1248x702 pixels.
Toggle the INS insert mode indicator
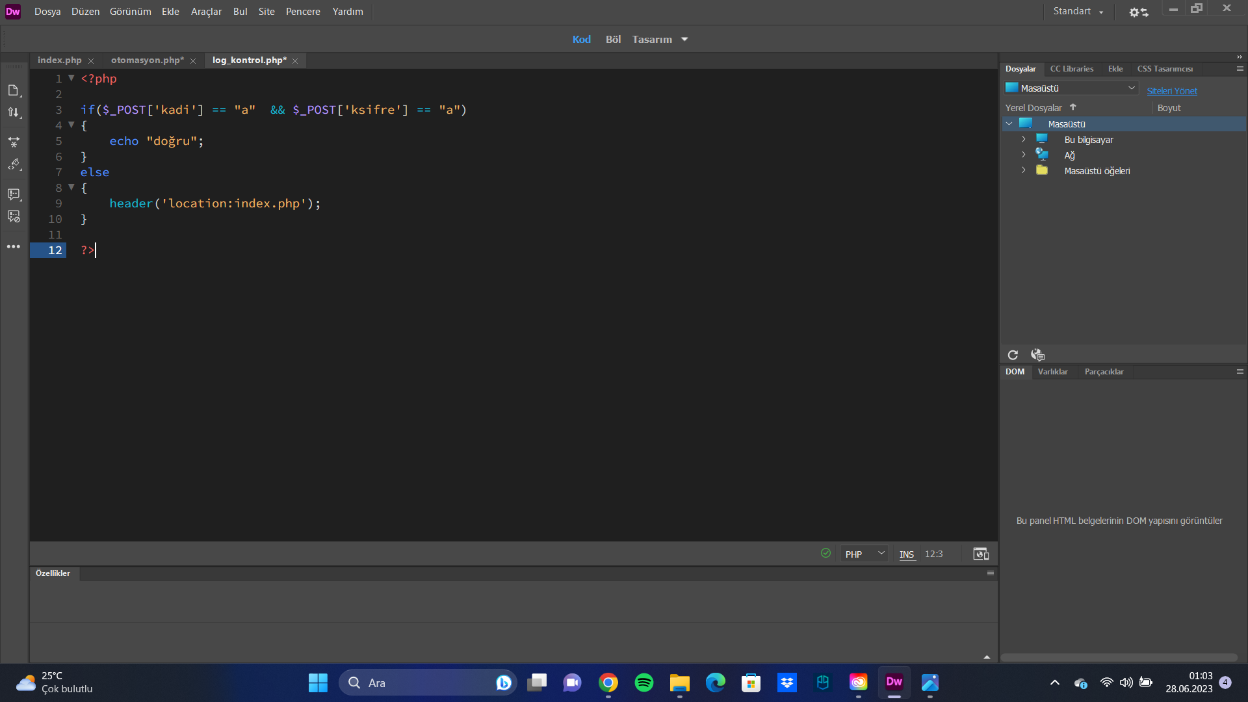[907, 554]
